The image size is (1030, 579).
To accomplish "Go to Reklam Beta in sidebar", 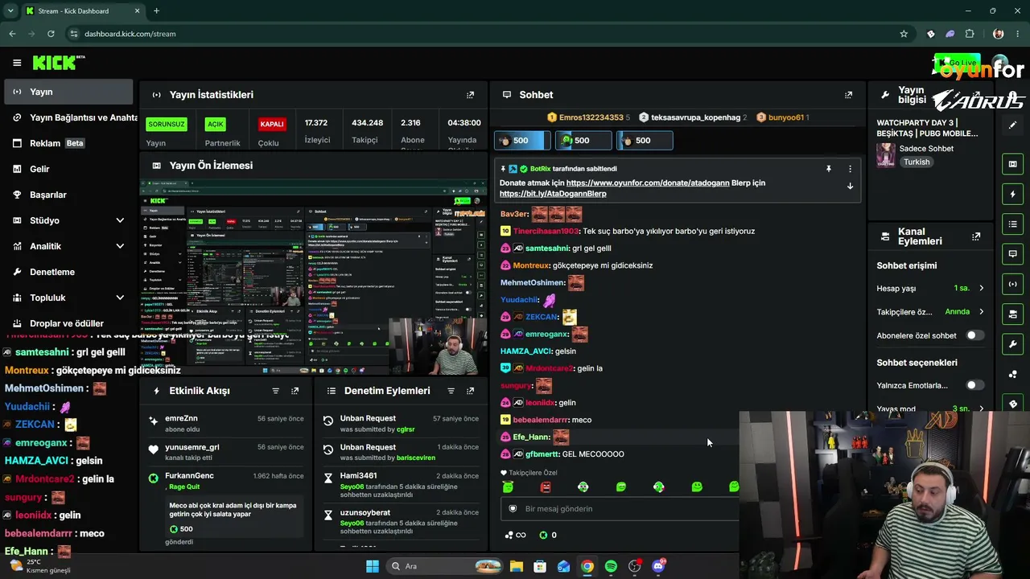I will pos(69,143).
